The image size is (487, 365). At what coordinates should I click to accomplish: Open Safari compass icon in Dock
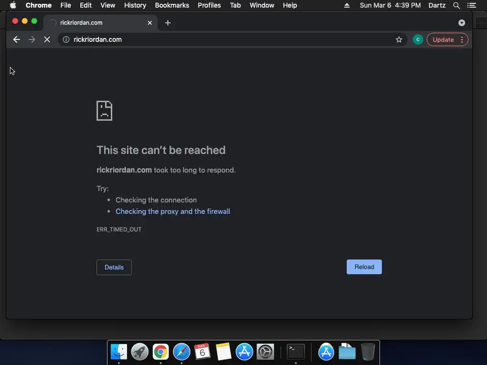181,352
